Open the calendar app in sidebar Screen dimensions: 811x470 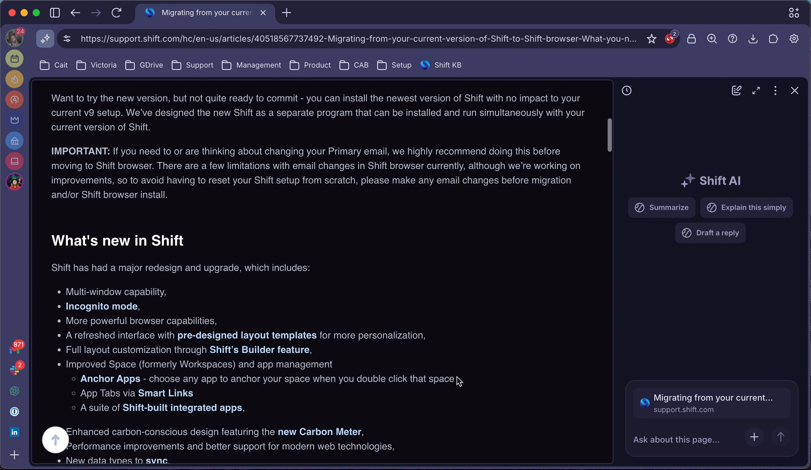click(x=14, y=59)
